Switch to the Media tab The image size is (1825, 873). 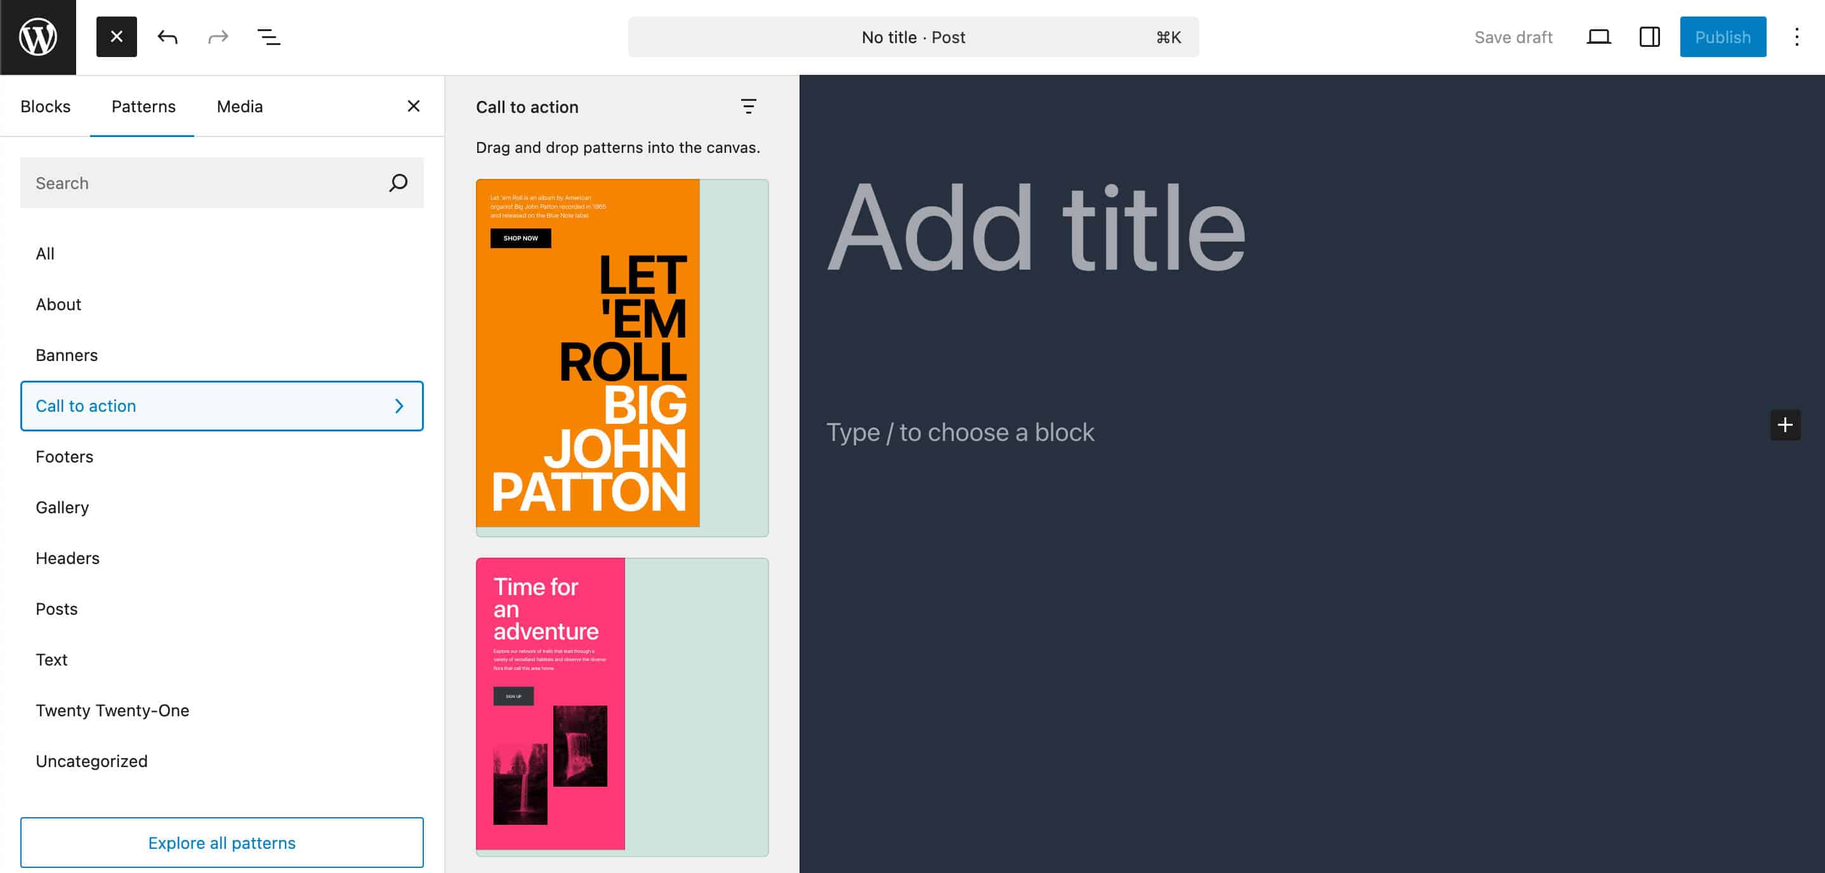click(239, 107)
